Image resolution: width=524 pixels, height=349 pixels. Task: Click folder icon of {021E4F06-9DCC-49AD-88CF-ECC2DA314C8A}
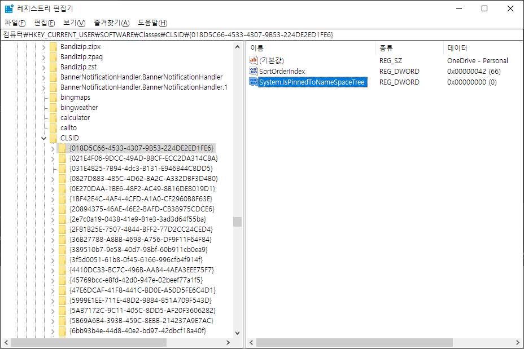(62, 158)
